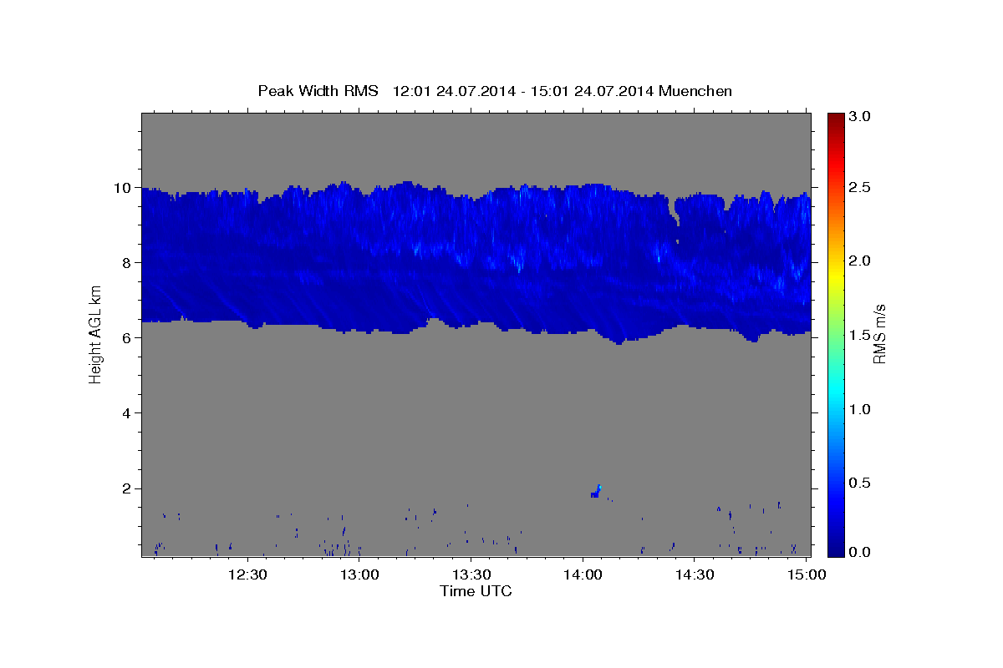The image size is (1003, 668).
Task: Click the isolated cyan echo near 2 km
Action: (x=596, y=492)
